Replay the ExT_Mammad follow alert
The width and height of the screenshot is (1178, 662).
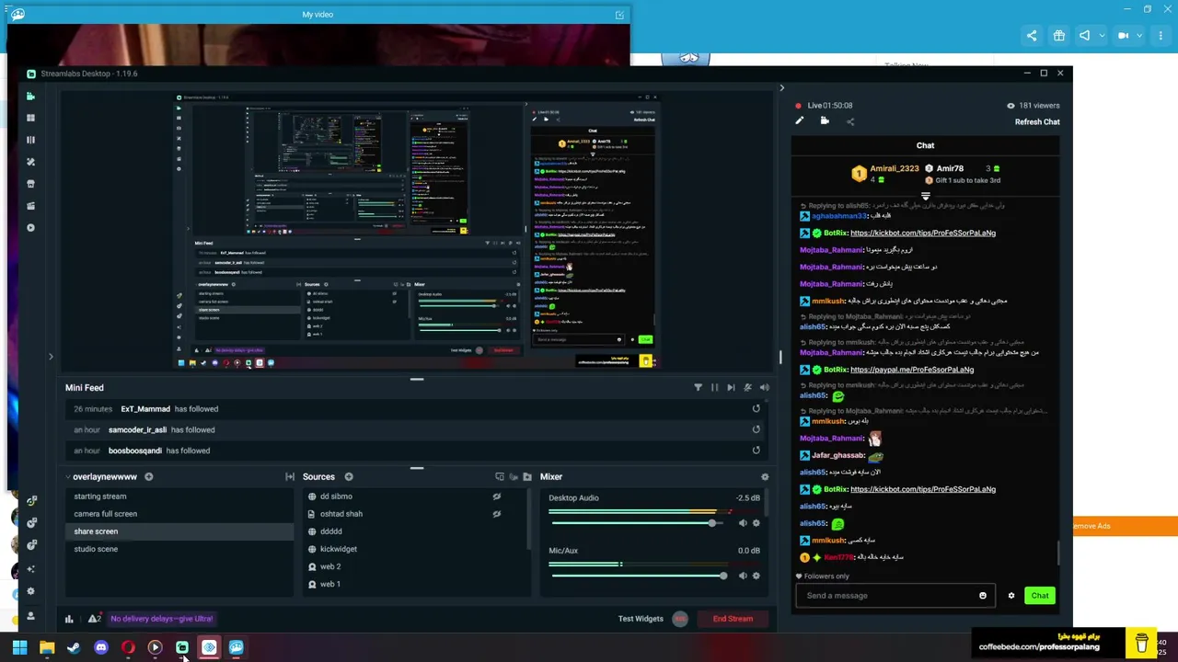tap(756, 409)
